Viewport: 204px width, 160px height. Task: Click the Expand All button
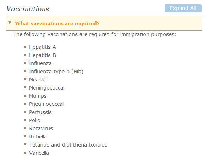(183, 8)
